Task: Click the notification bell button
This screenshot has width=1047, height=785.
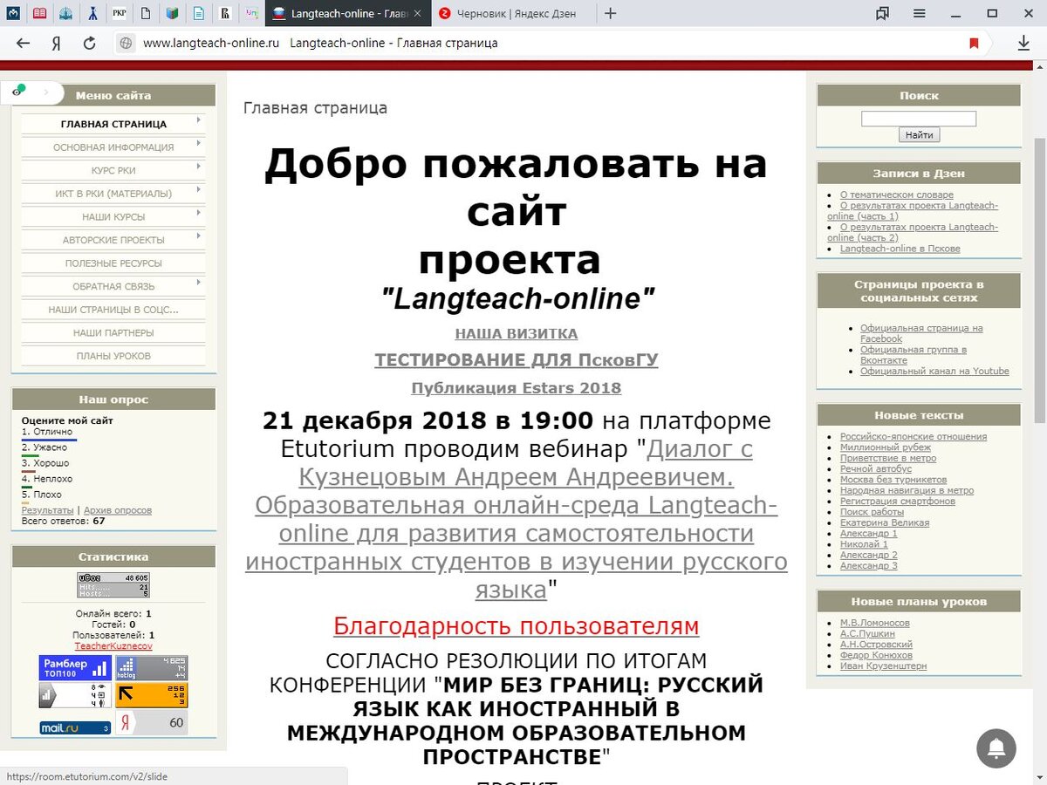Action: [x=996, y=748]
